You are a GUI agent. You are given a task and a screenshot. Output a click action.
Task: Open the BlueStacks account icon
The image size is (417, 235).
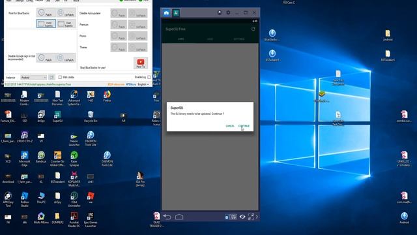point(220,12)
